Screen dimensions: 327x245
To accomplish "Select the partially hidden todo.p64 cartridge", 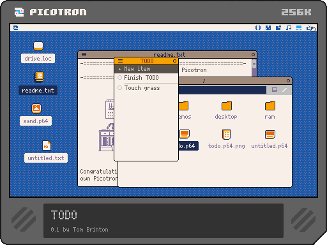I will [x=185, y=135].
